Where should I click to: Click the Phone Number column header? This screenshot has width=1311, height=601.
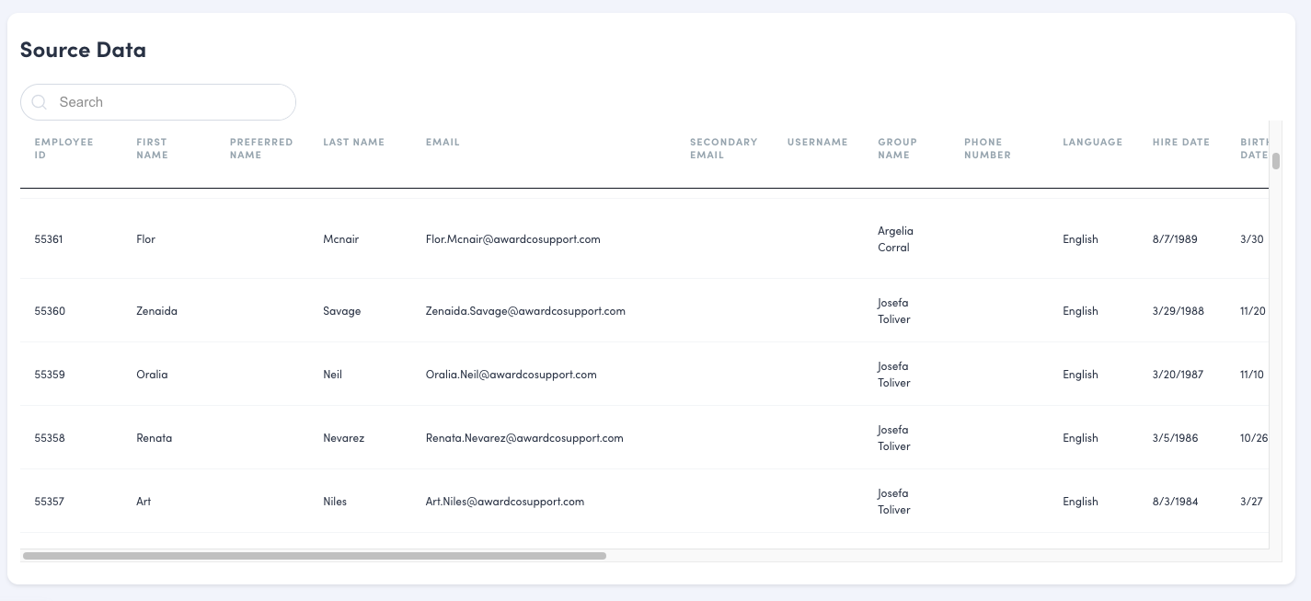click(x=987, y=148)
